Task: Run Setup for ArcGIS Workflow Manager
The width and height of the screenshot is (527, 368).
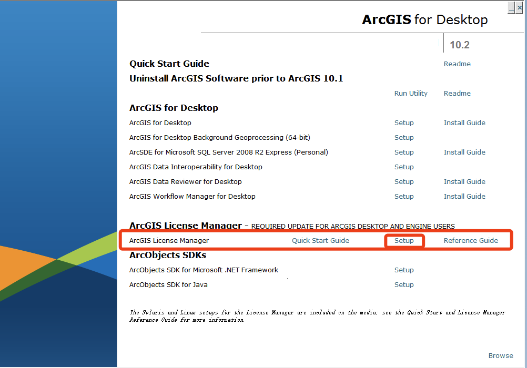Action: click(404, 197)
